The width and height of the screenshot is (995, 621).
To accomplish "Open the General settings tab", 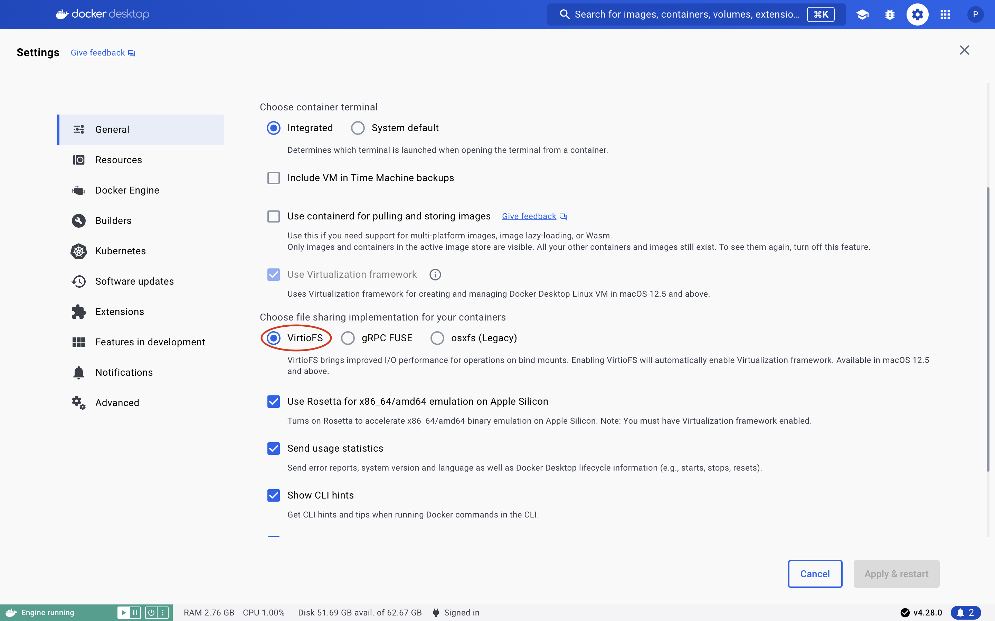I will pyautogui.click(x=140, y=129).
